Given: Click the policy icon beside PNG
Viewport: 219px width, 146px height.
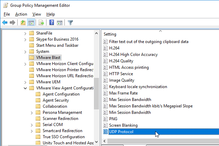Looking at the screenshot, I should point(105,119).
